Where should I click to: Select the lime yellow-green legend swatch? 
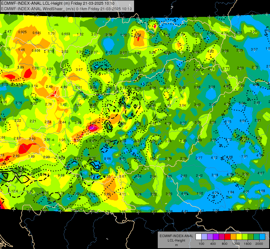[245, 237]
